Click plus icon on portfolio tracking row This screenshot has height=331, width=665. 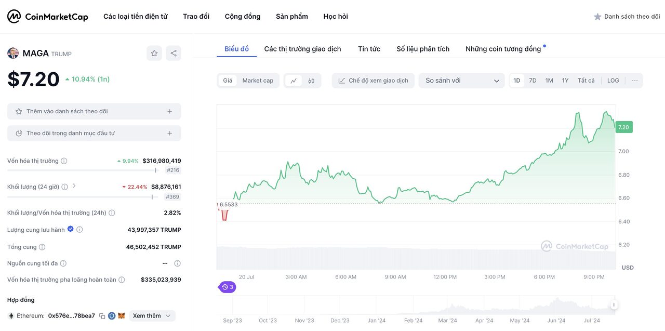tap(170, 133)
